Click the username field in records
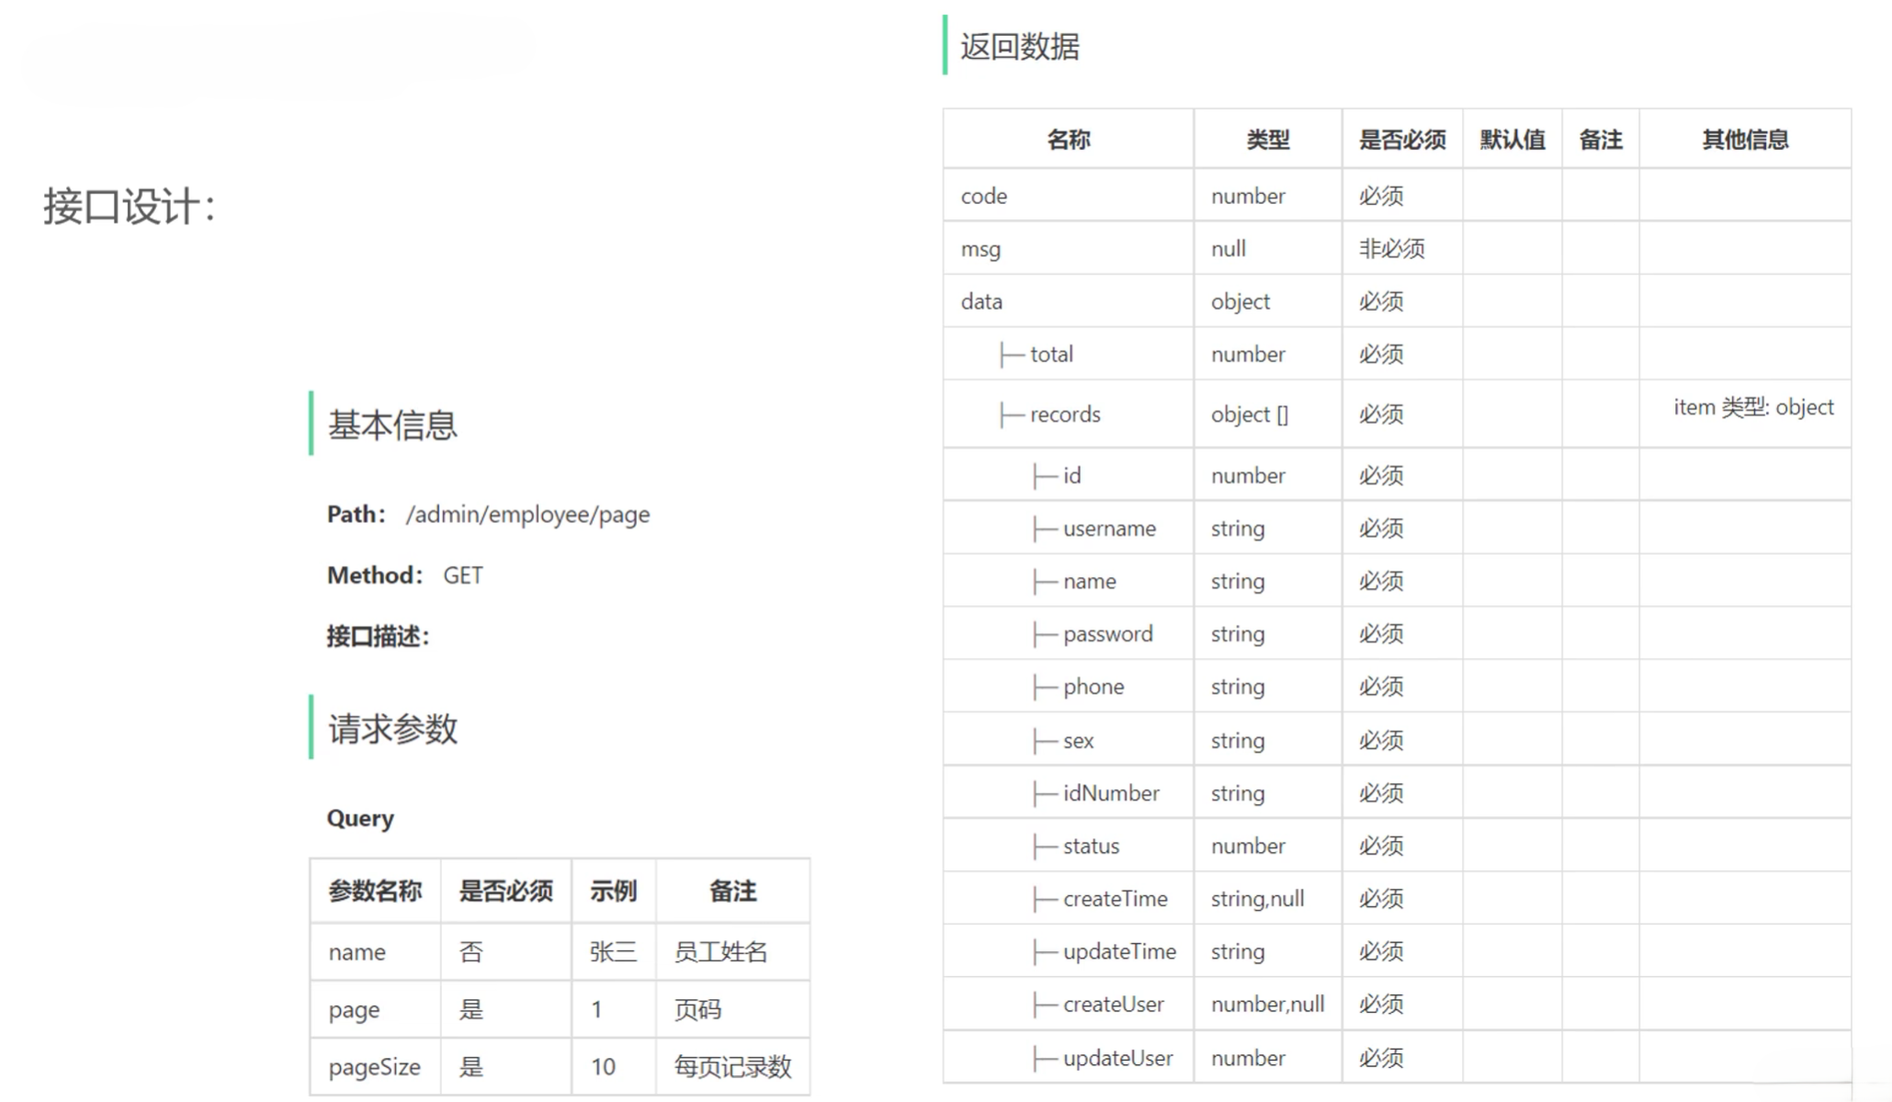The image size is (1892, 1102). point(1109,528)
